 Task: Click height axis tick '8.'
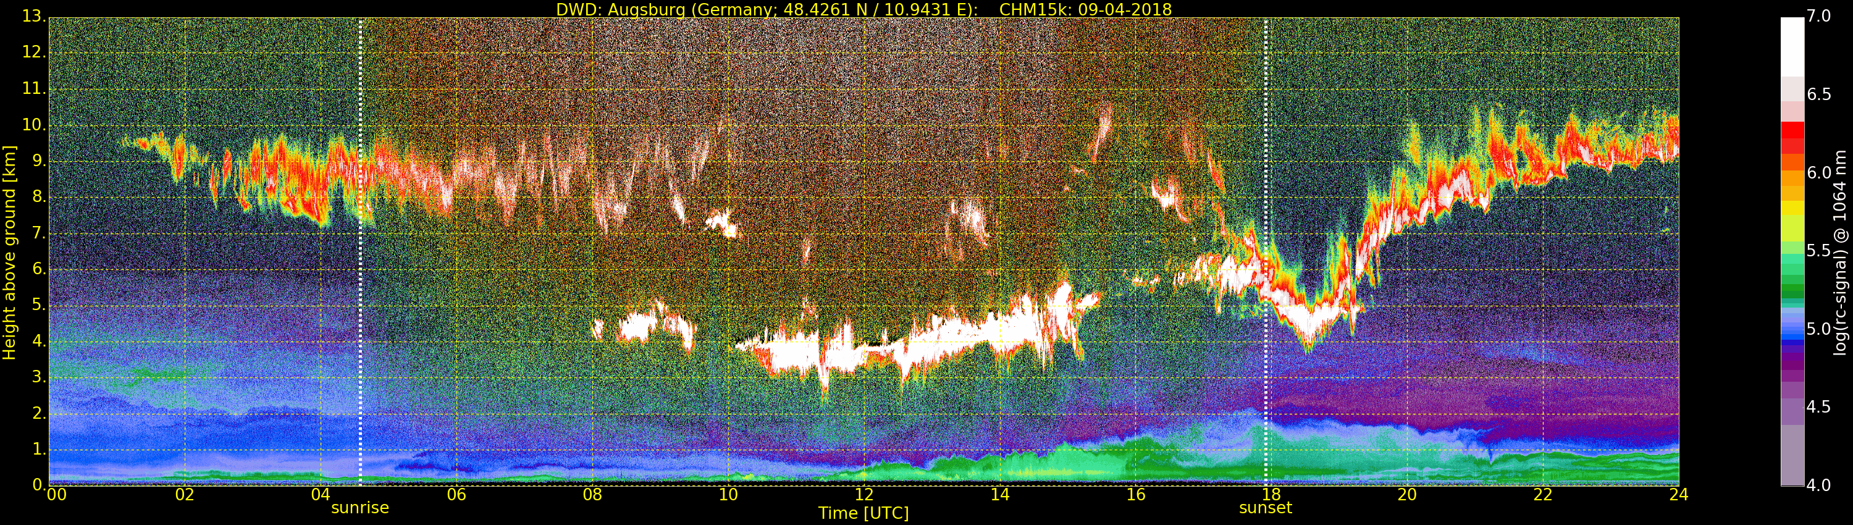39,197
